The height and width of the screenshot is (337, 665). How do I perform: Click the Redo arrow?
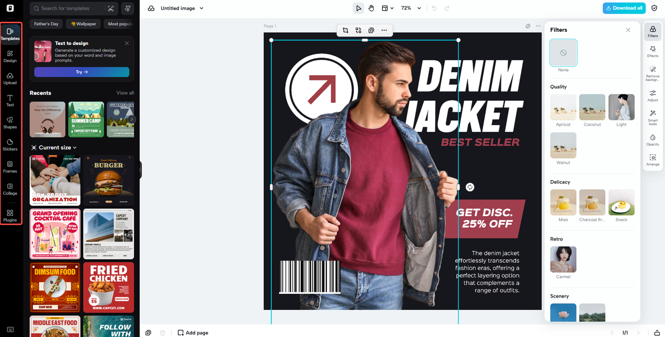[447, 8]
